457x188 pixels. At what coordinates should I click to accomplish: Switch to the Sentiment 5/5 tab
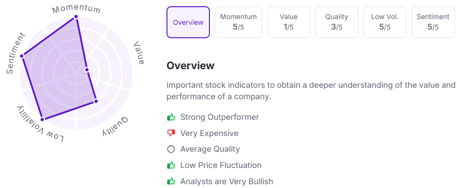[x=433, y=22]
